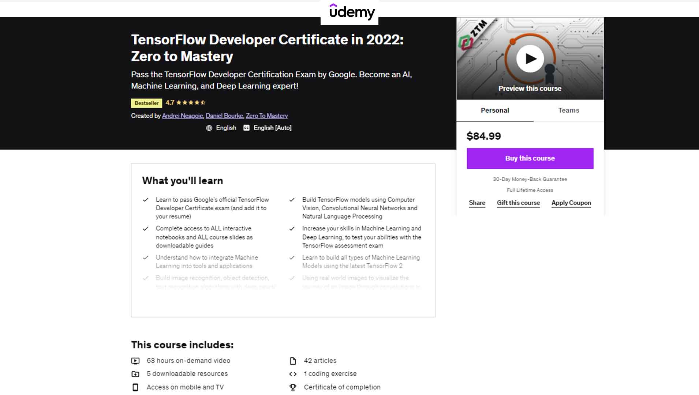
Task: Switch to the Teams tab
Action: (x=569, y=110)
